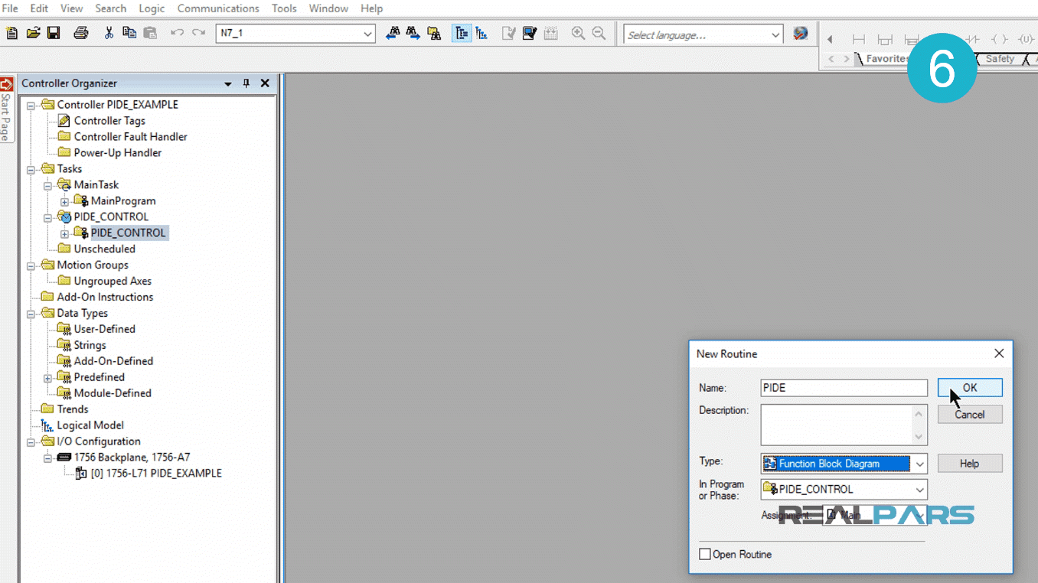The width and height of the screenshot is (1038, 583).
Task: Open the Cross Reference browse icon
Action: (x=434, y=34)
